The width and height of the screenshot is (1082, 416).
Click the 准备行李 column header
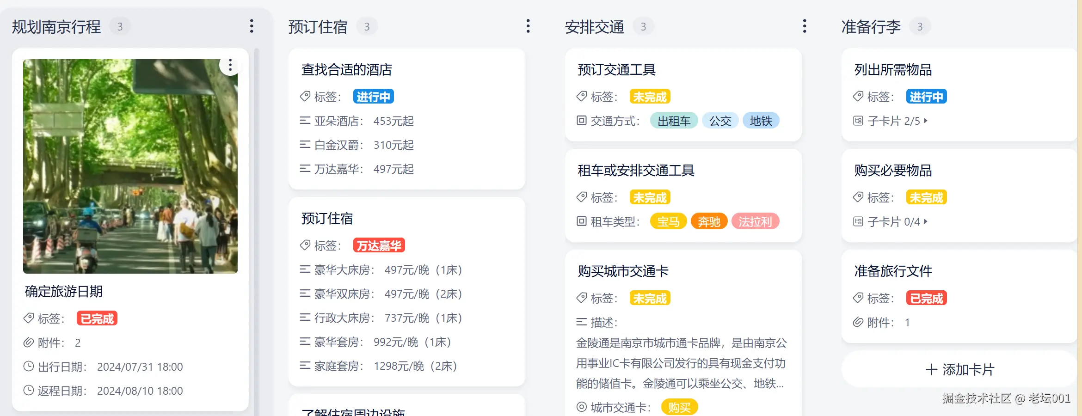[872, 26]
